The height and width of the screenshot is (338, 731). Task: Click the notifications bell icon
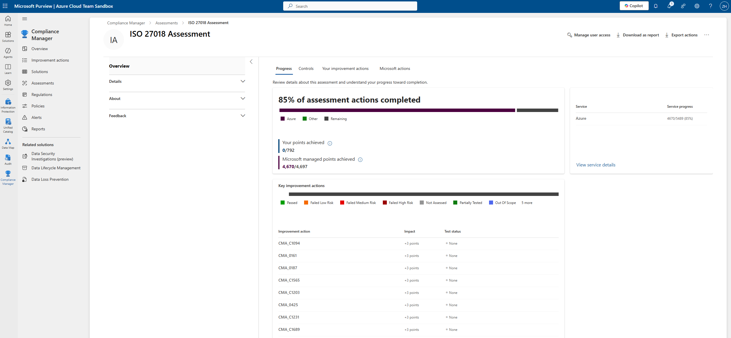coord(656,6)
